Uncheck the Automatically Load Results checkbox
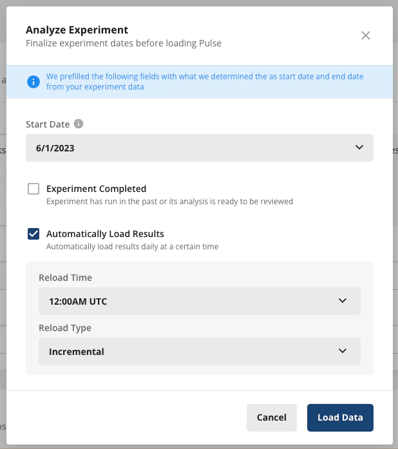The image size is (398, 449). (x=33, y=234)
